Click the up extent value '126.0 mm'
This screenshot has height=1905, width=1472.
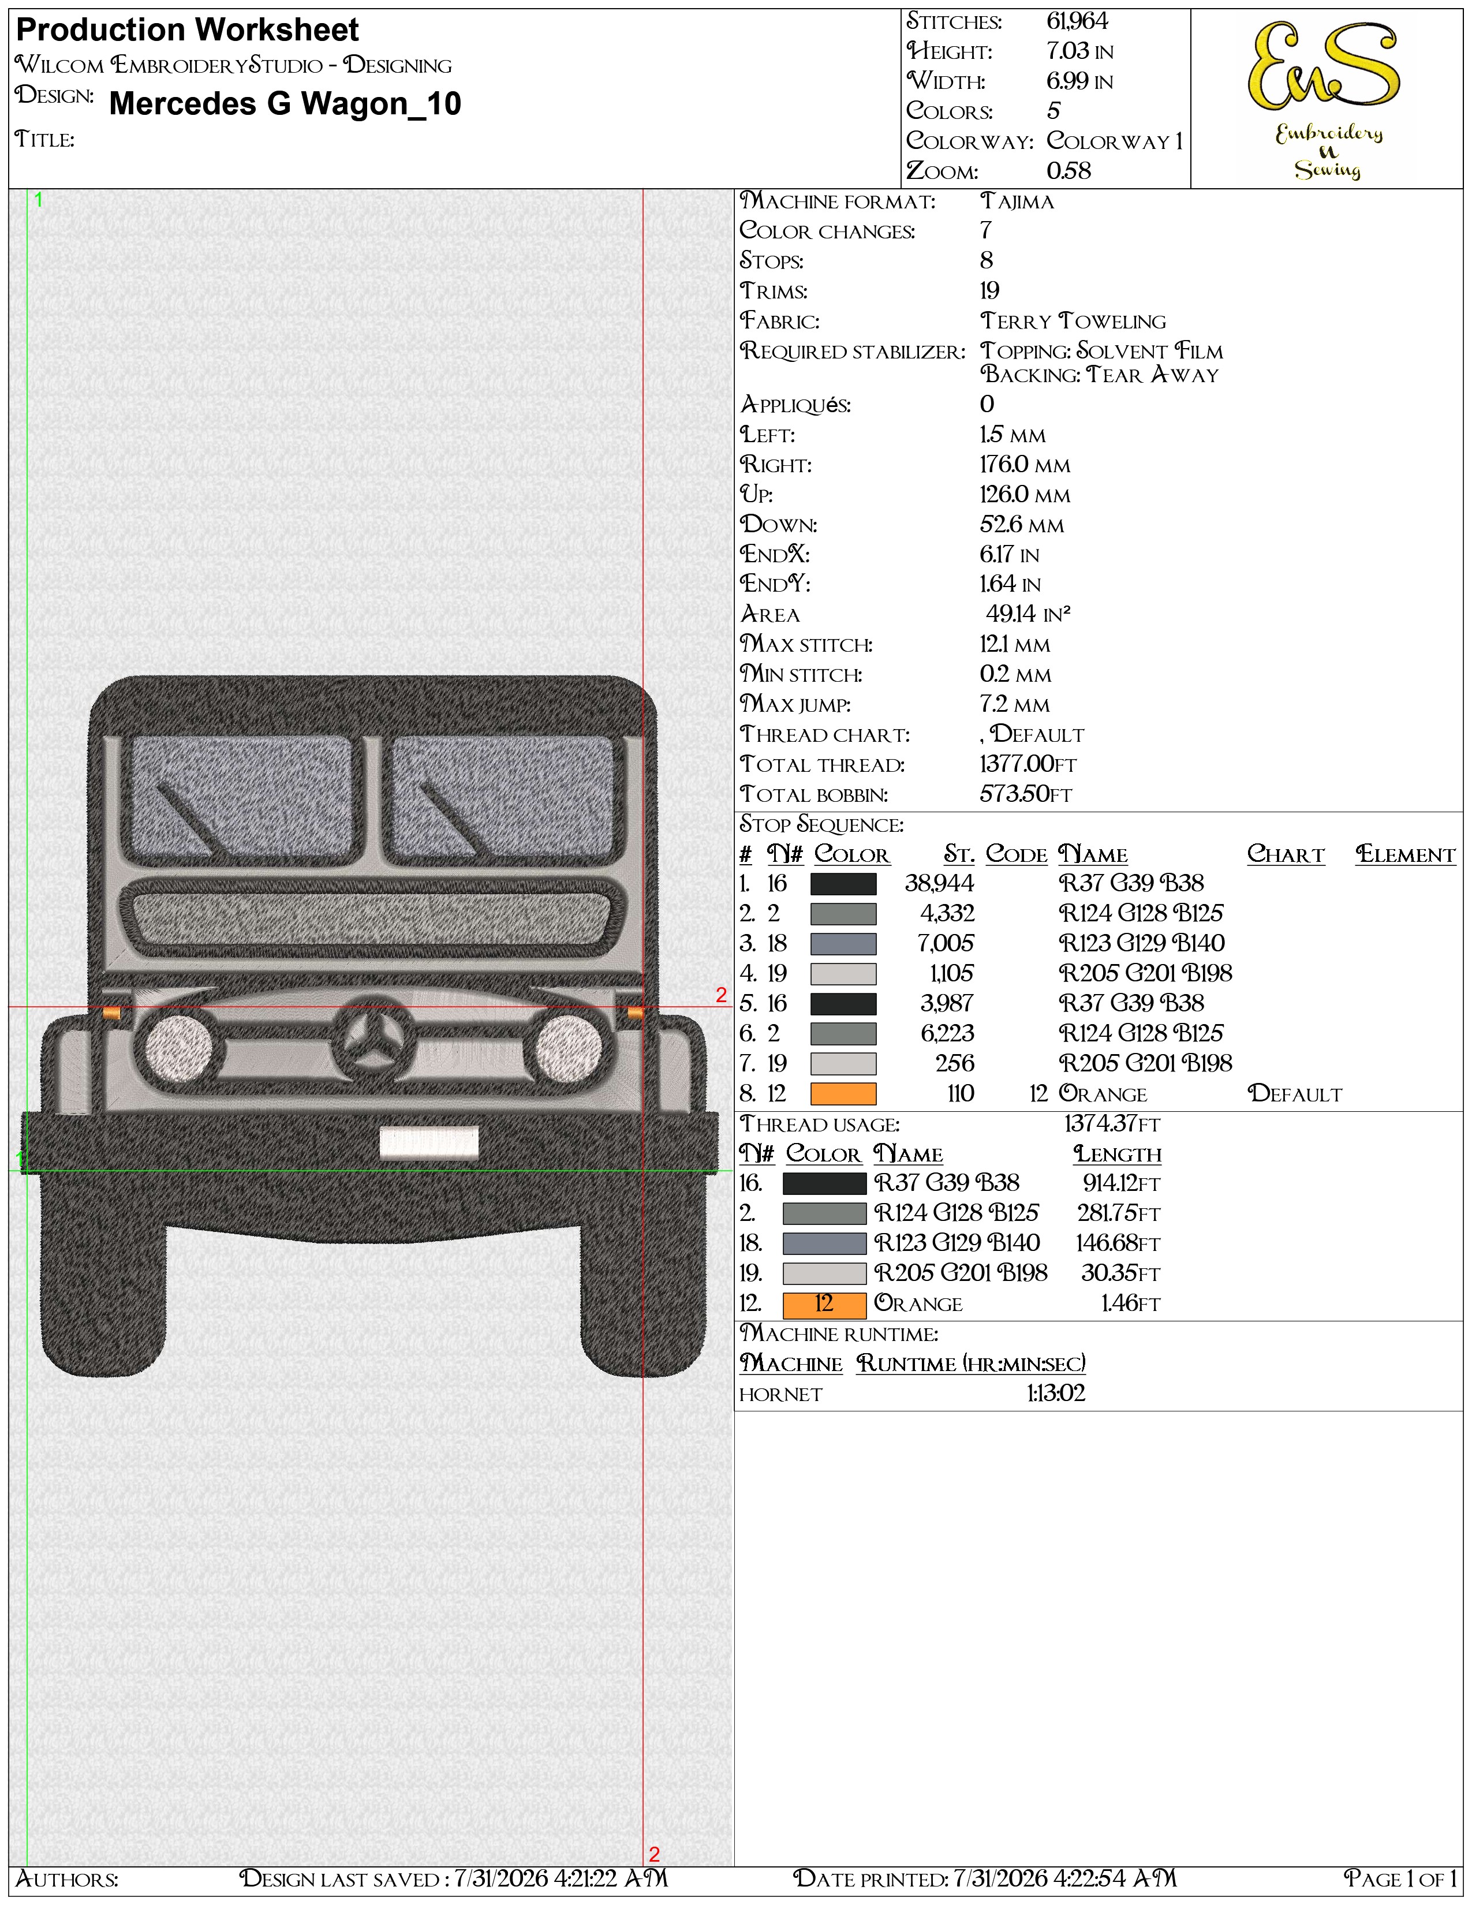pyautogui.click(x=1025, y=495)
